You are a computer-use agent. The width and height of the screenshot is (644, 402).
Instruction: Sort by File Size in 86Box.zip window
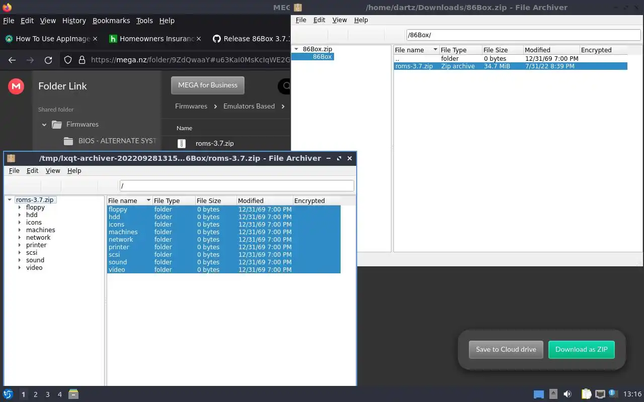click(x=502, y=50)
